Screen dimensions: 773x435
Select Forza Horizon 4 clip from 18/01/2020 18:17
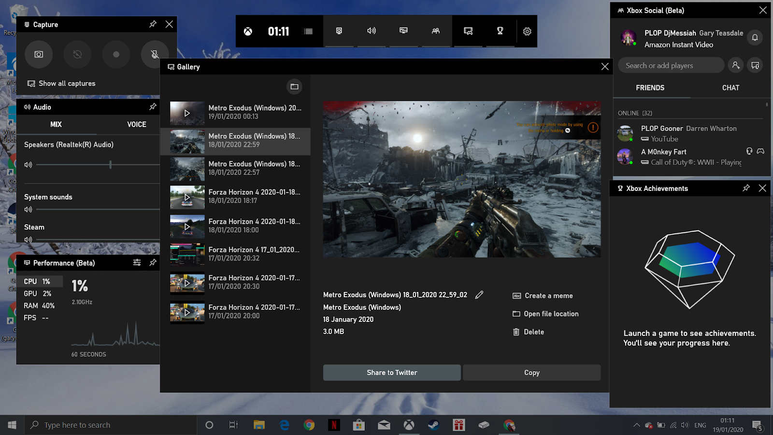point(236,197)
